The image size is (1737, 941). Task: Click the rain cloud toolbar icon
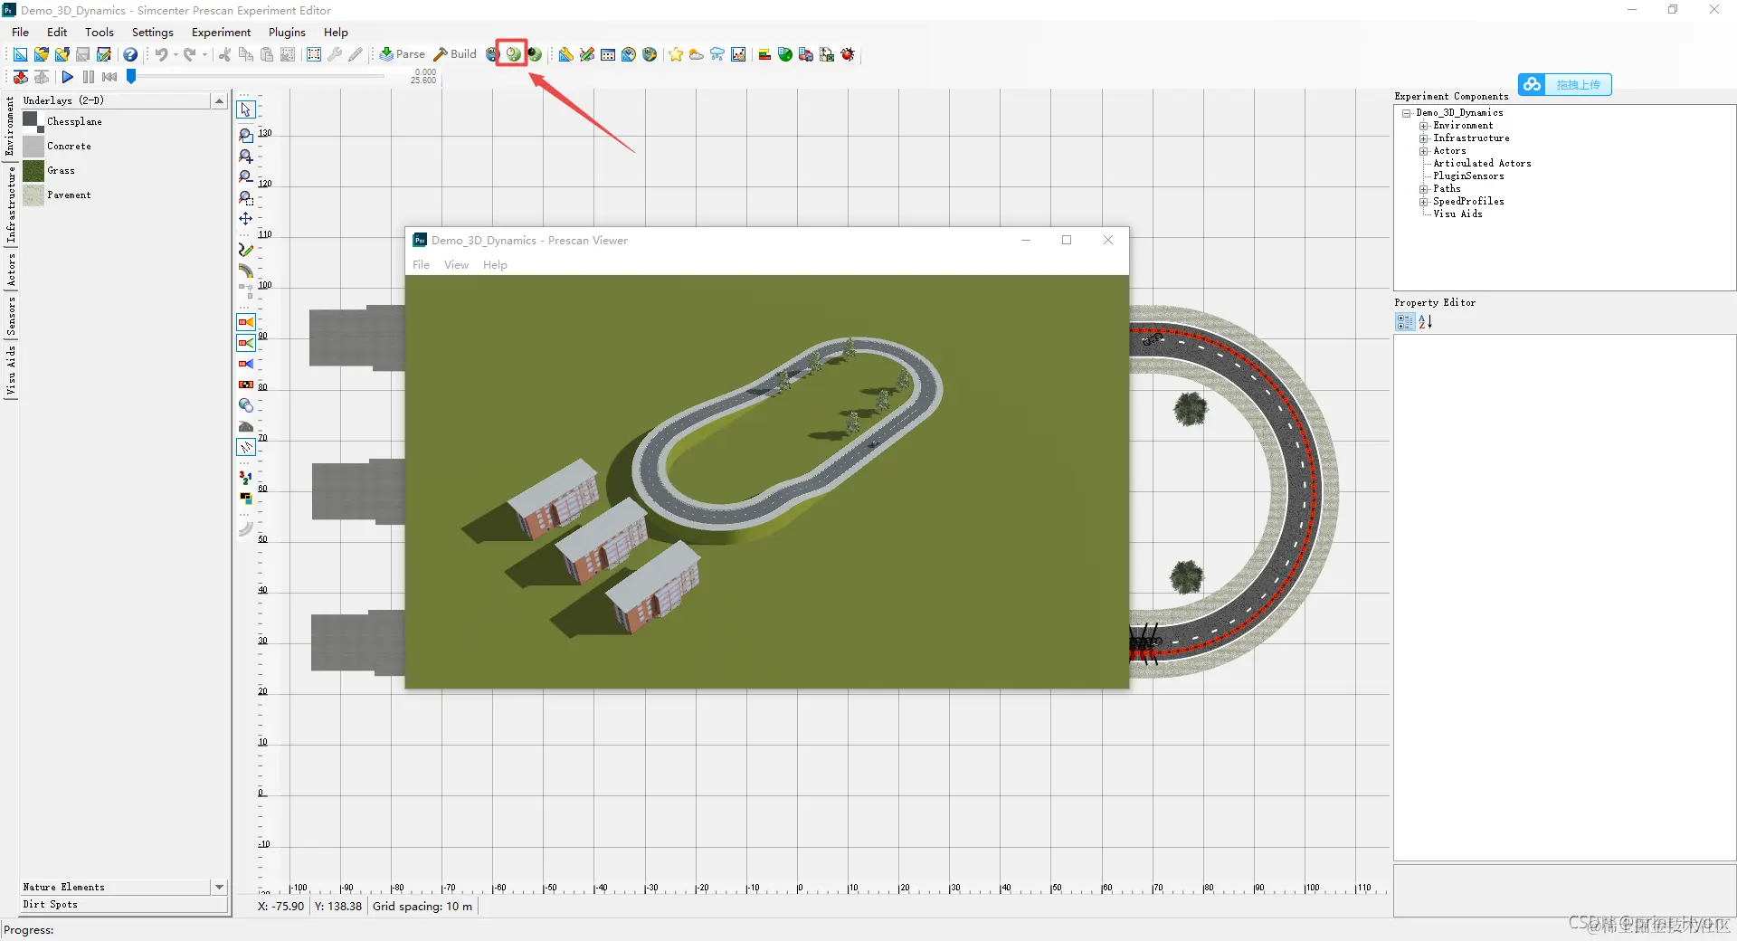pyautogui.click(x=717, y=54)
